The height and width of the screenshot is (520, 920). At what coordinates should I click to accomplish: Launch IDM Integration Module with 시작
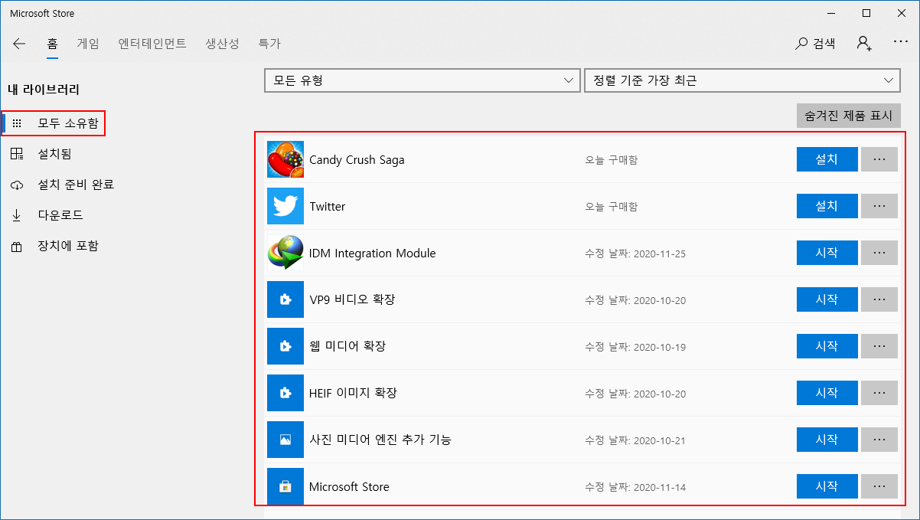(x=827, y=253)
